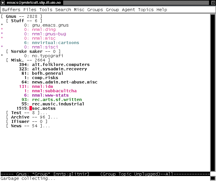The height and width of the screenshot is (181, 216).
Task: Select the rec.music.industrial group
Action: [x=58, y=104]
